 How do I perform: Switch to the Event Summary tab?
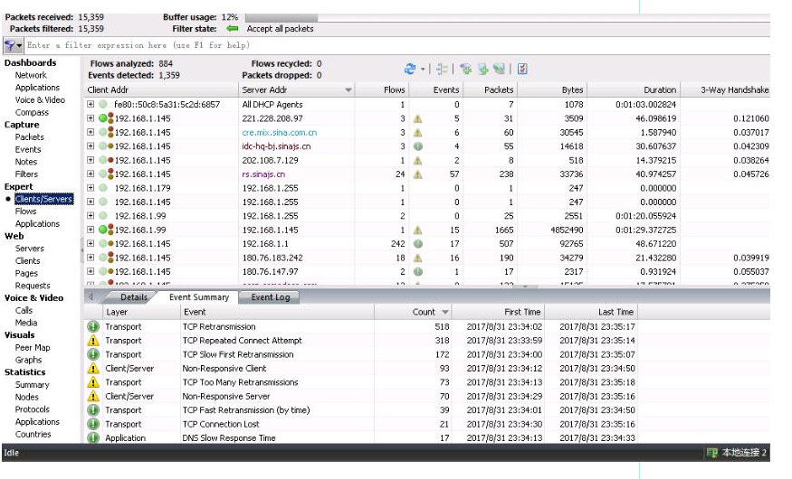(x=199, y=297)
